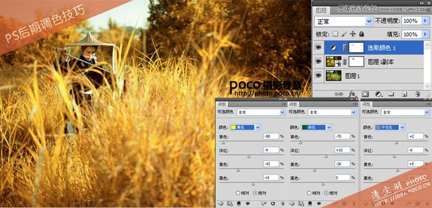This screenshot has height=208, width=432.
Task: Open the 中性色 colors dropdown
Action: pyautogui.click(x=390, y=128)
